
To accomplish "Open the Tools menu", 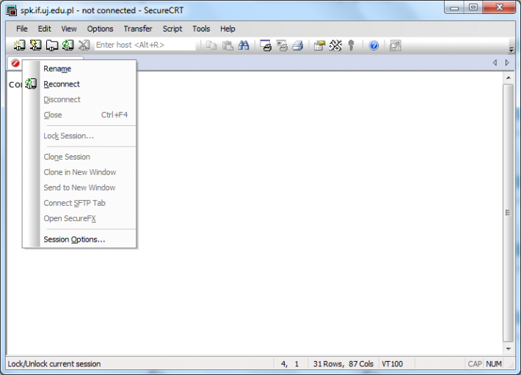I will 201,29.
